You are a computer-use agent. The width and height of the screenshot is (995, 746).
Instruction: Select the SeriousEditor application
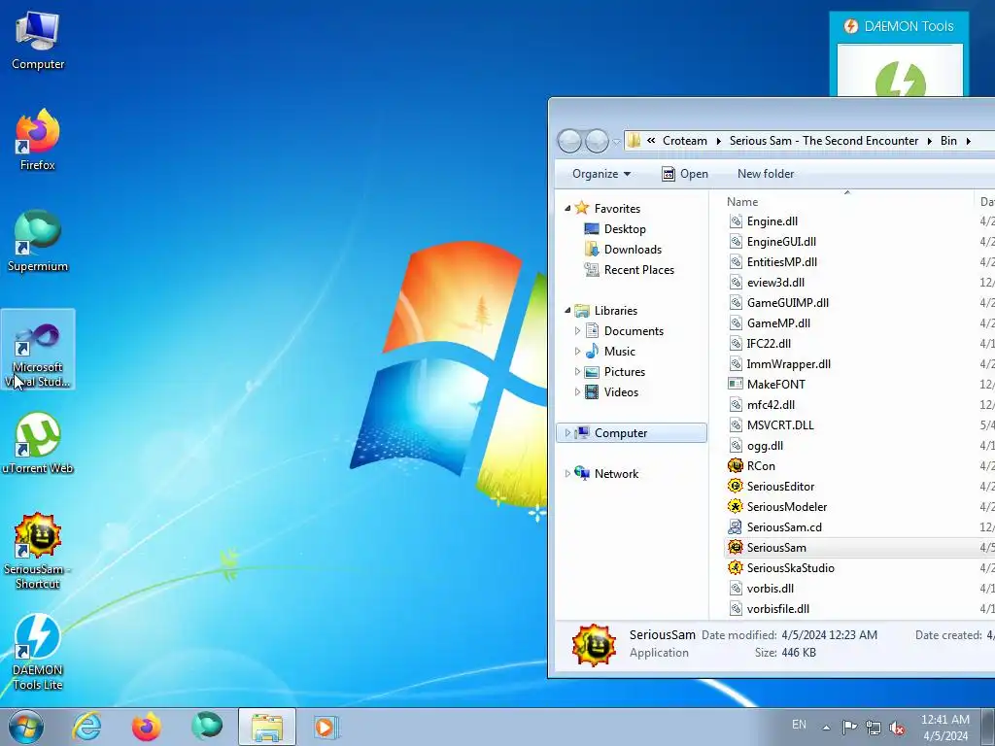pos(780,487)
